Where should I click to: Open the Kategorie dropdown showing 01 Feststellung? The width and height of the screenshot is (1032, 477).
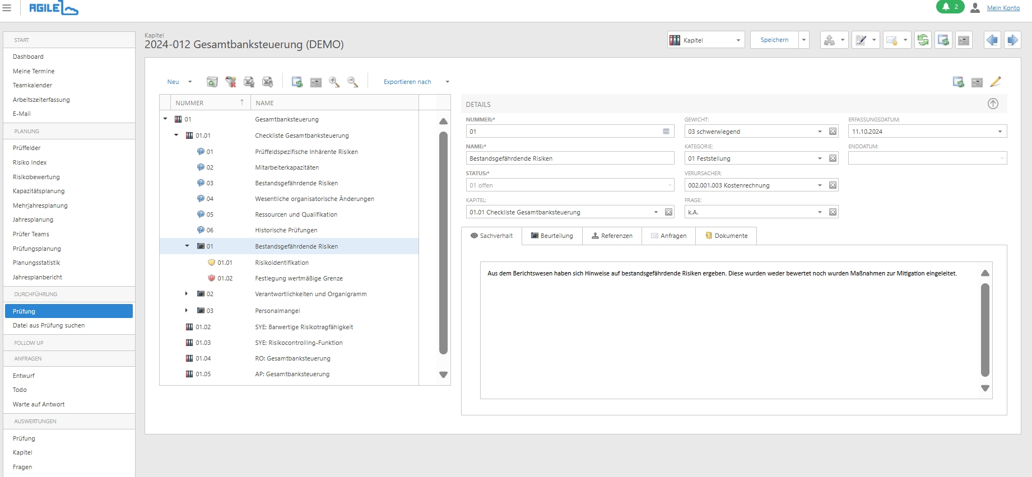pyautogui.click(x=820, y=158)
